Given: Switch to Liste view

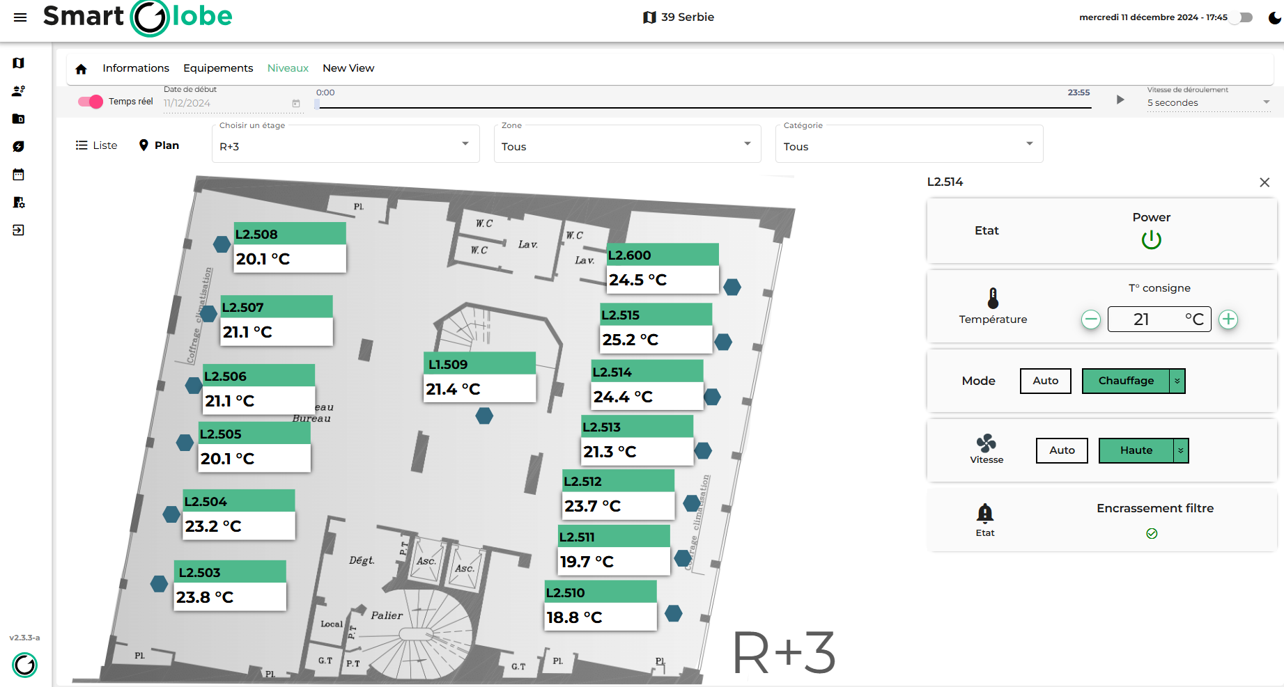Looking at the screenshot, I should pos(97,145).
